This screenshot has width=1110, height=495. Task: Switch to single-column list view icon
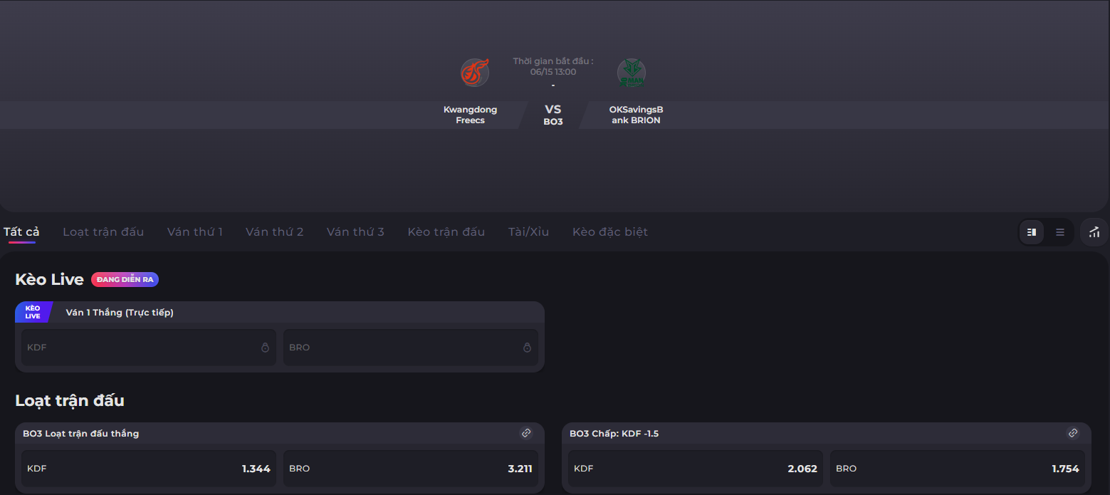click(x=1060, y=232)
